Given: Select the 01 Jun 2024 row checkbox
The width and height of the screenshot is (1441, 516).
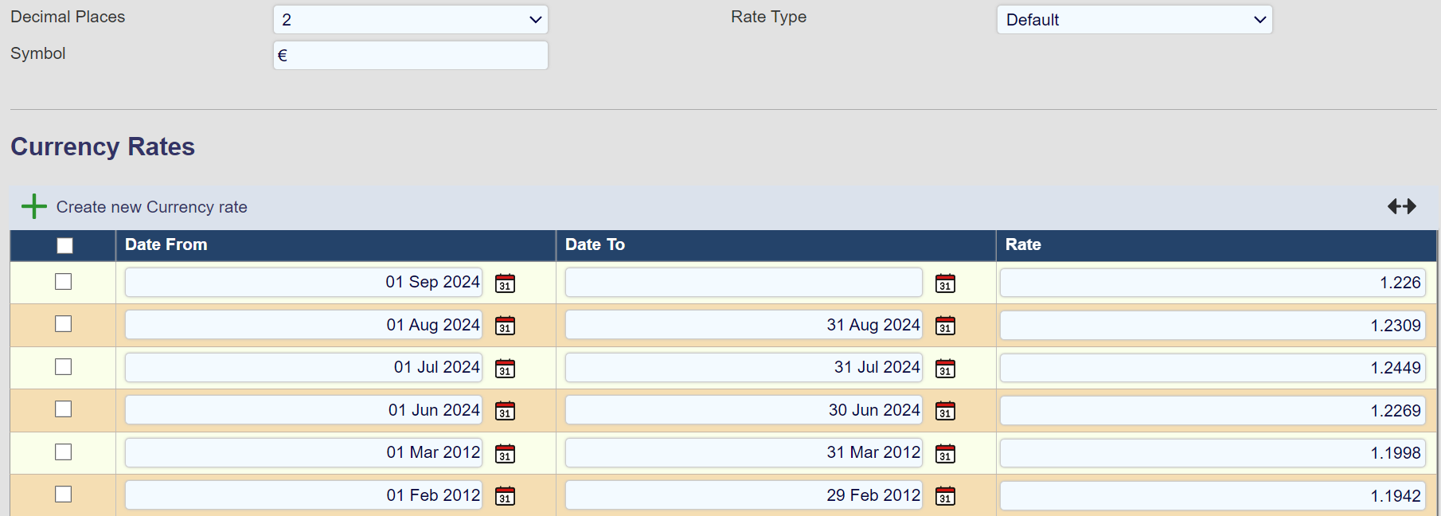Looking at the screenshot, I should click(x=64, y=409).
